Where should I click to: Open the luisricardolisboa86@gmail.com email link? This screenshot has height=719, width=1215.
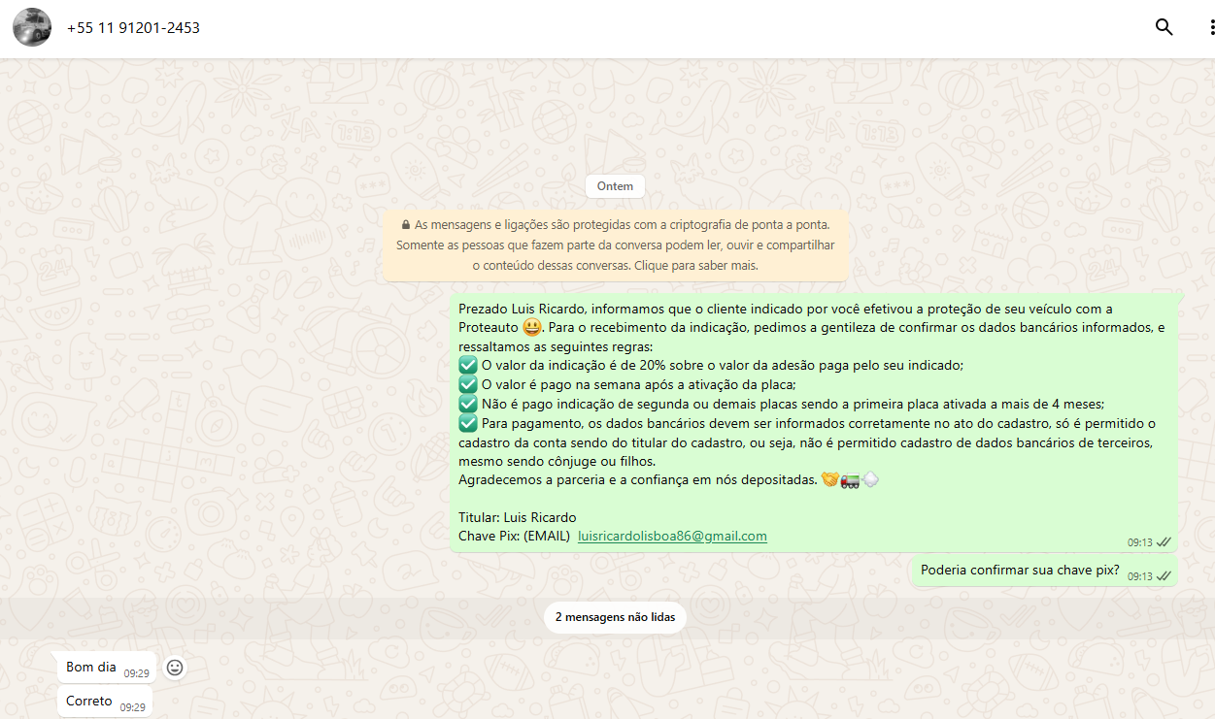pos(672,536)
